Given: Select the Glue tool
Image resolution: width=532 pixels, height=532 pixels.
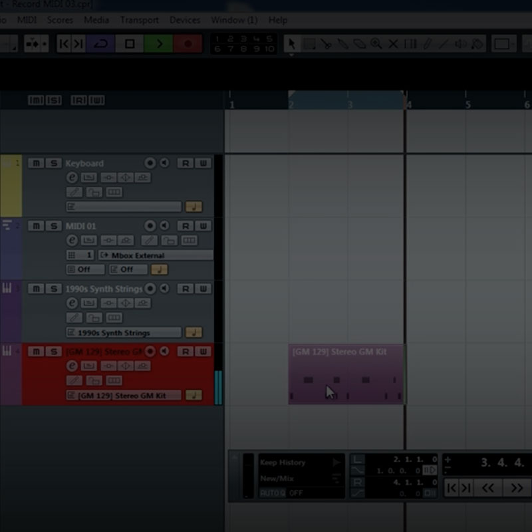Looking at the screenshot, I should coord(342,43).
